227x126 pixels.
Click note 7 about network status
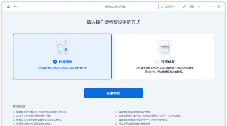click(142, 120)
